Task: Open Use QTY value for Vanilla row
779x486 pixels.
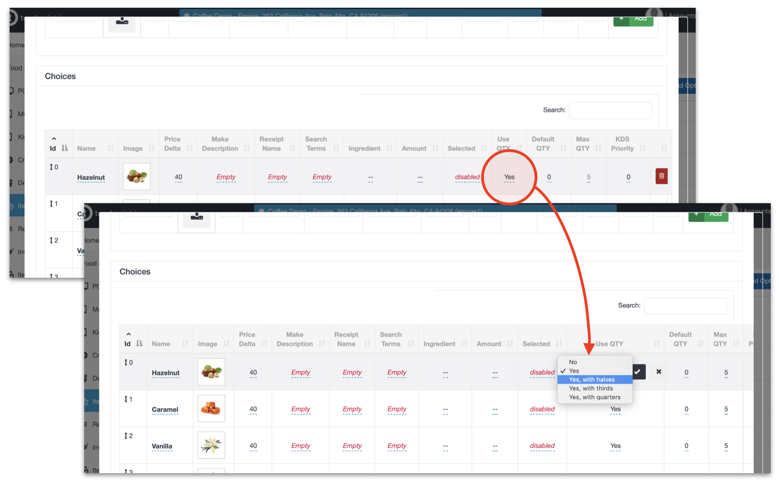Action: pos(615,446)
